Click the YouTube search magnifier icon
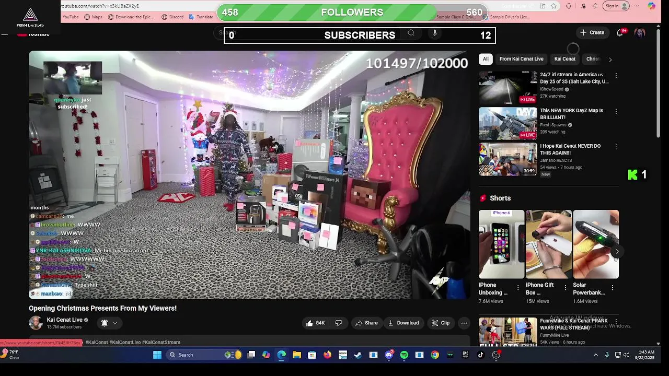This screenshot has height=376, width=669. click(x=411, y=33)
